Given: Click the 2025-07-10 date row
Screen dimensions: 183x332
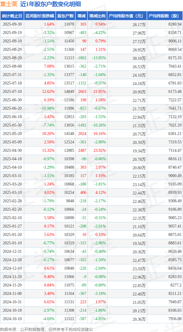Looking at the screenshot, I should [x=12, y=92].
